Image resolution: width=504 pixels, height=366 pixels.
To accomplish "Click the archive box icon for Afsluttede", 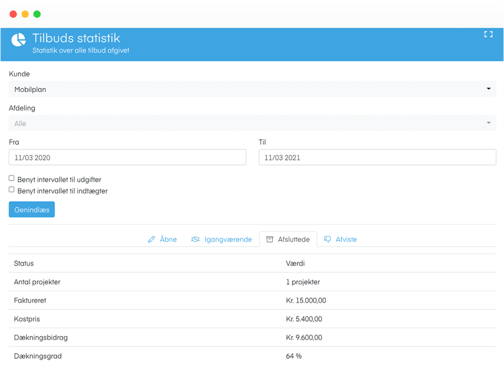I will pyautogui.click(x=270, y=239).
